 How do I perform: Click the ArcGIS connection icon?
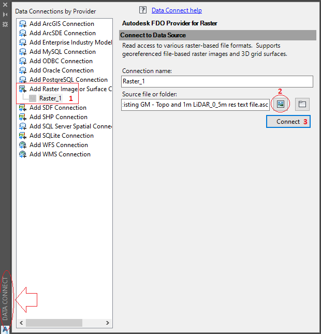click(23, 24)
